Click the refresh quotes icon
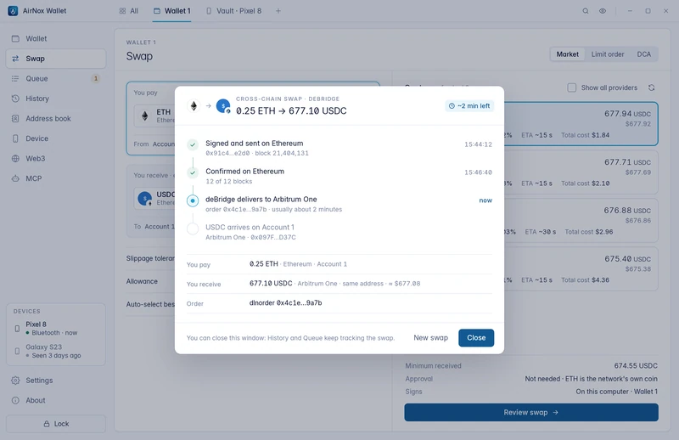Image resolution: width=679 pixels, height=440 pixels. (x=651, y=87)
